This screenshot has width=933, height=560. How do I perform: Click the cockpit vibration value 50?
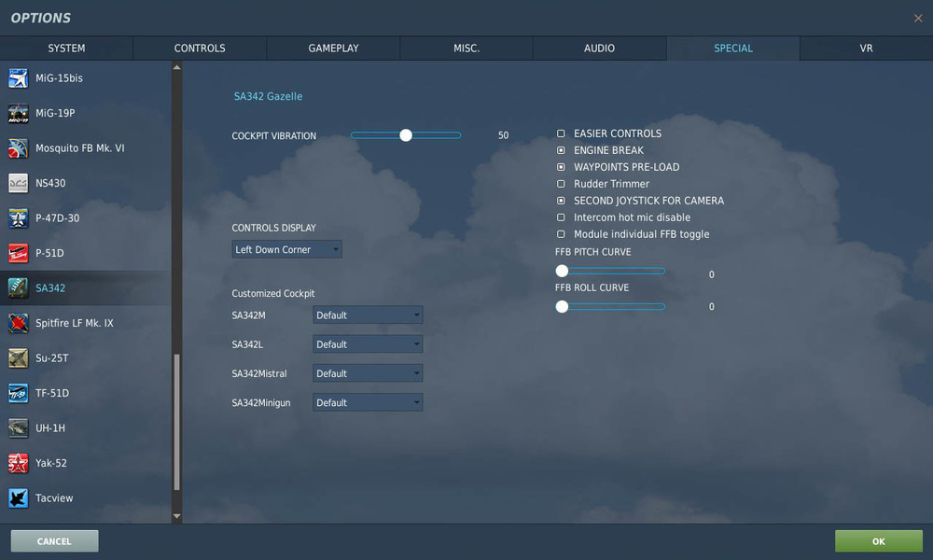pyautogui.click(x=504, y=135)
